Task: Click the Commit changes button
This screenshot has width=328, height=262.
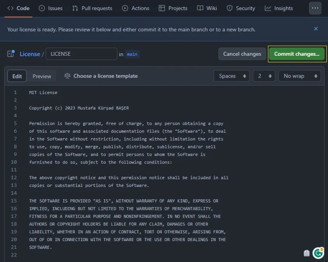Action: click(x=296, y=54)
